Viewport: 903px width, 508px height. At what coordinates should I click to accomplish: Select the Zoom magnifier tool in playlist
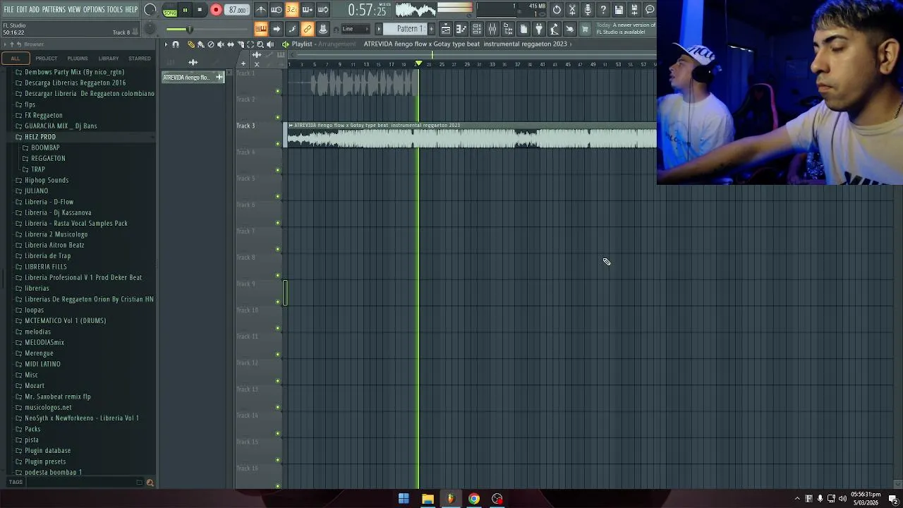[x=260, y=44]
